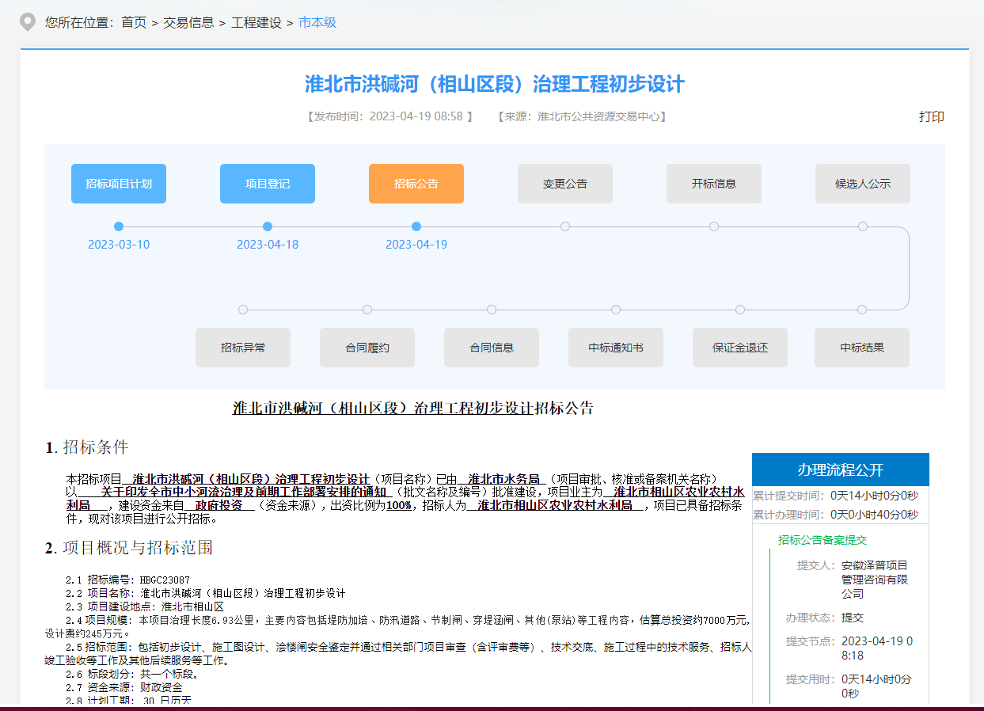This screenshot has width=984, height=711.
Task: Open the 中标通知书 step
Action: (x=616, y=348)
